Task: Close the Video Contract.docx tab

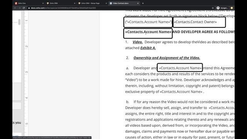Action: pyautogui.click(x=138, y=3)
